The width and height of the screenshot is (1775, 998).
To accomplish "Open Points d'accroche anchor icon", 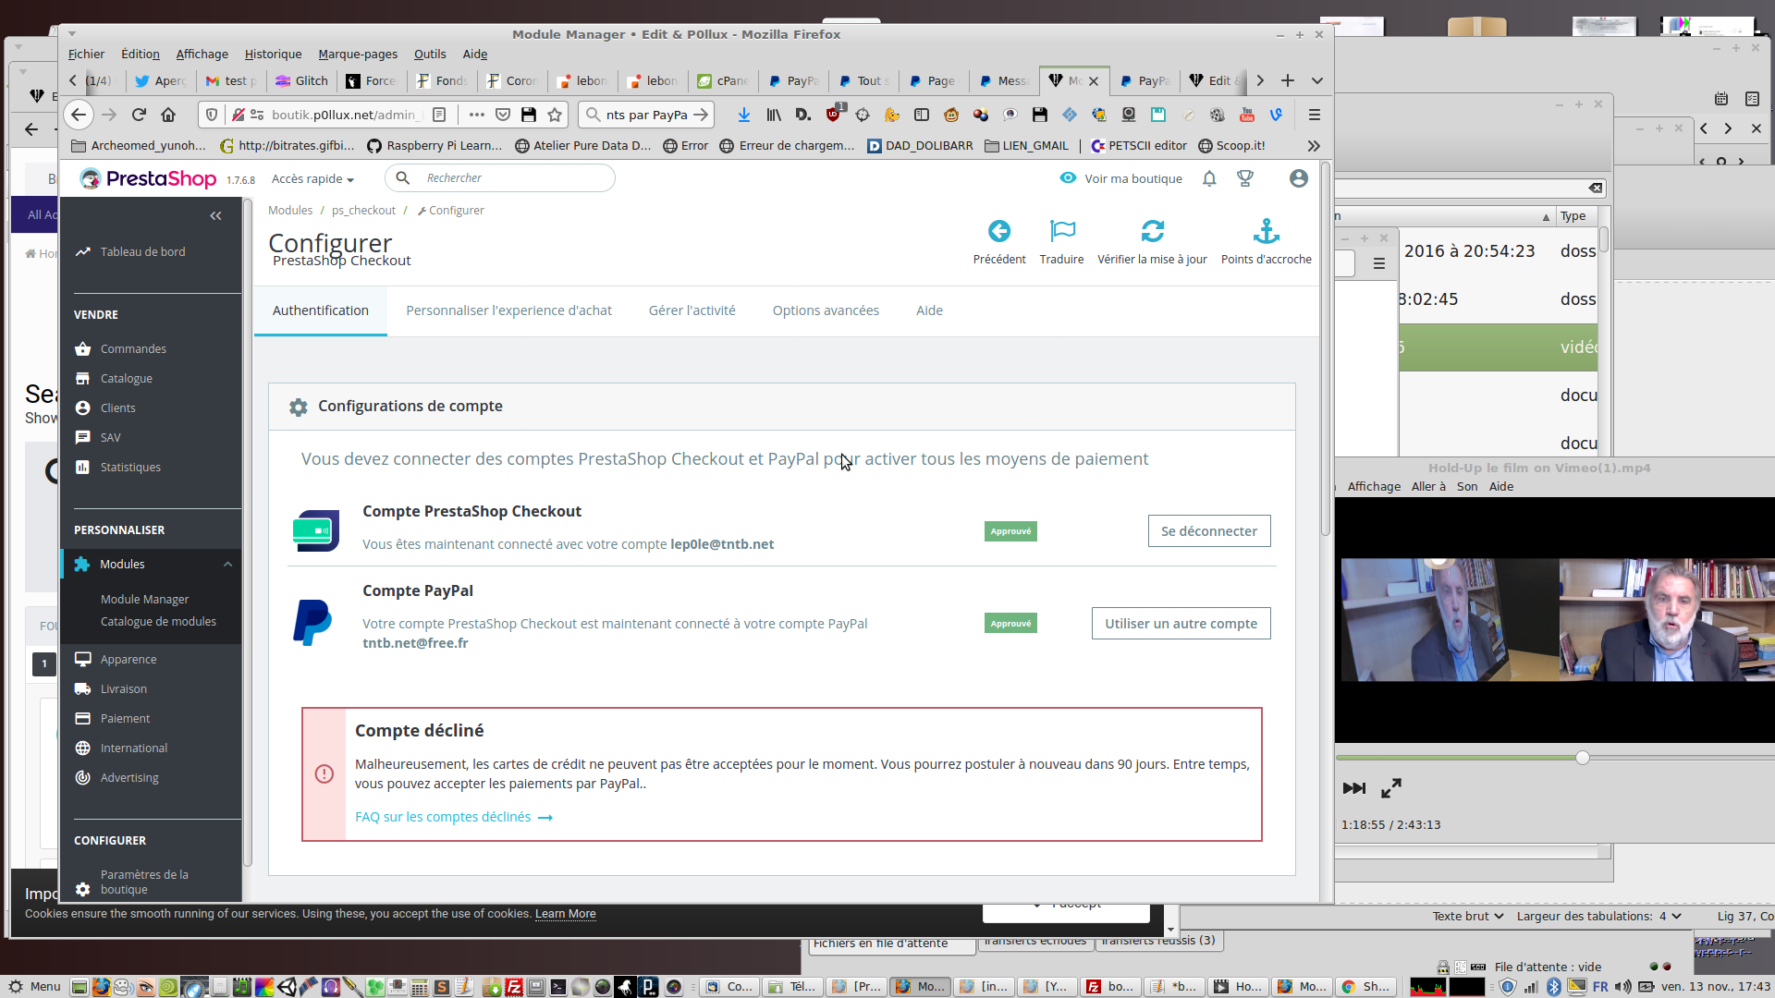I will [1266, 231].
